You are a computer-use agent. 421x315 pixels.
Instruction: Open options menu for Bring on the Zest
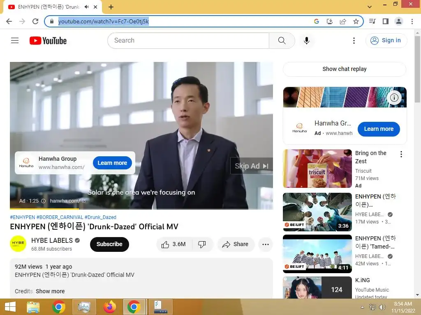pyautogui.click(x=401, y=154)
